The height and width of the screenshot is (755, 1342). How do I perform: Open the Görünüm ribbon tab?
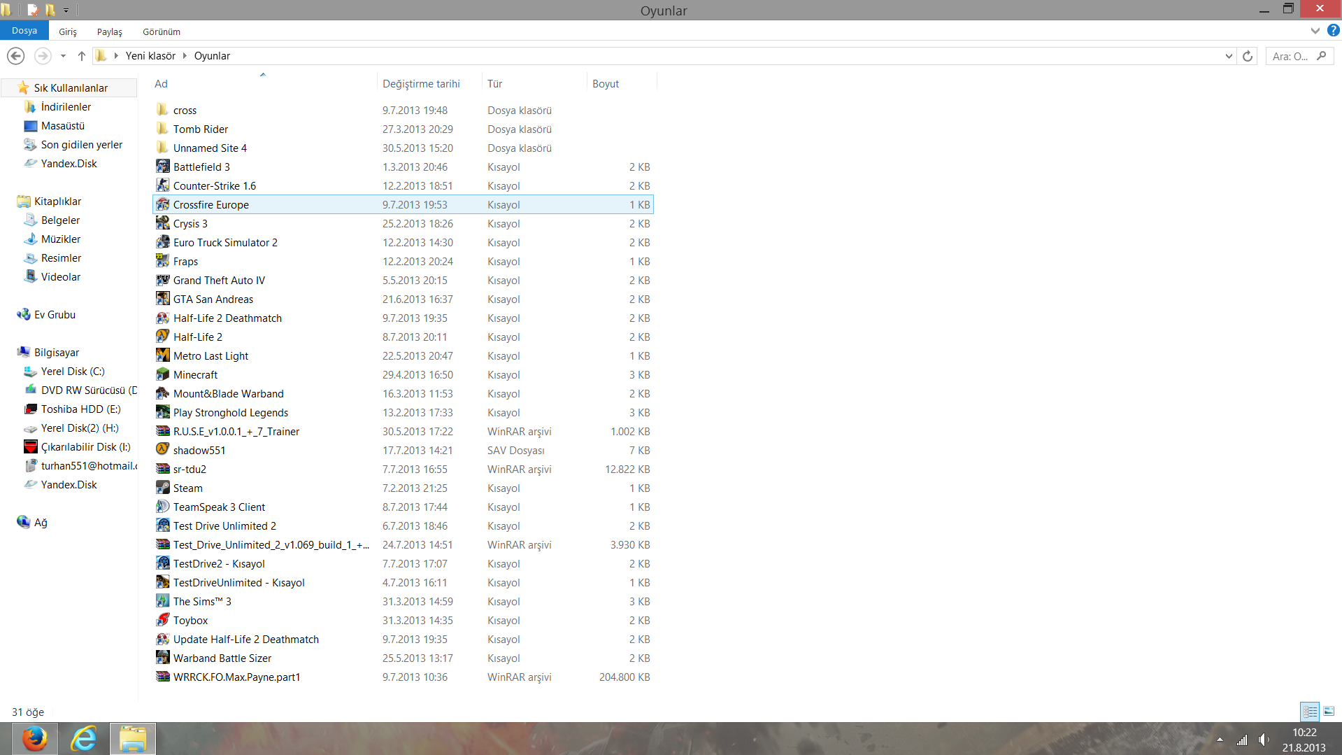[162, 31]
